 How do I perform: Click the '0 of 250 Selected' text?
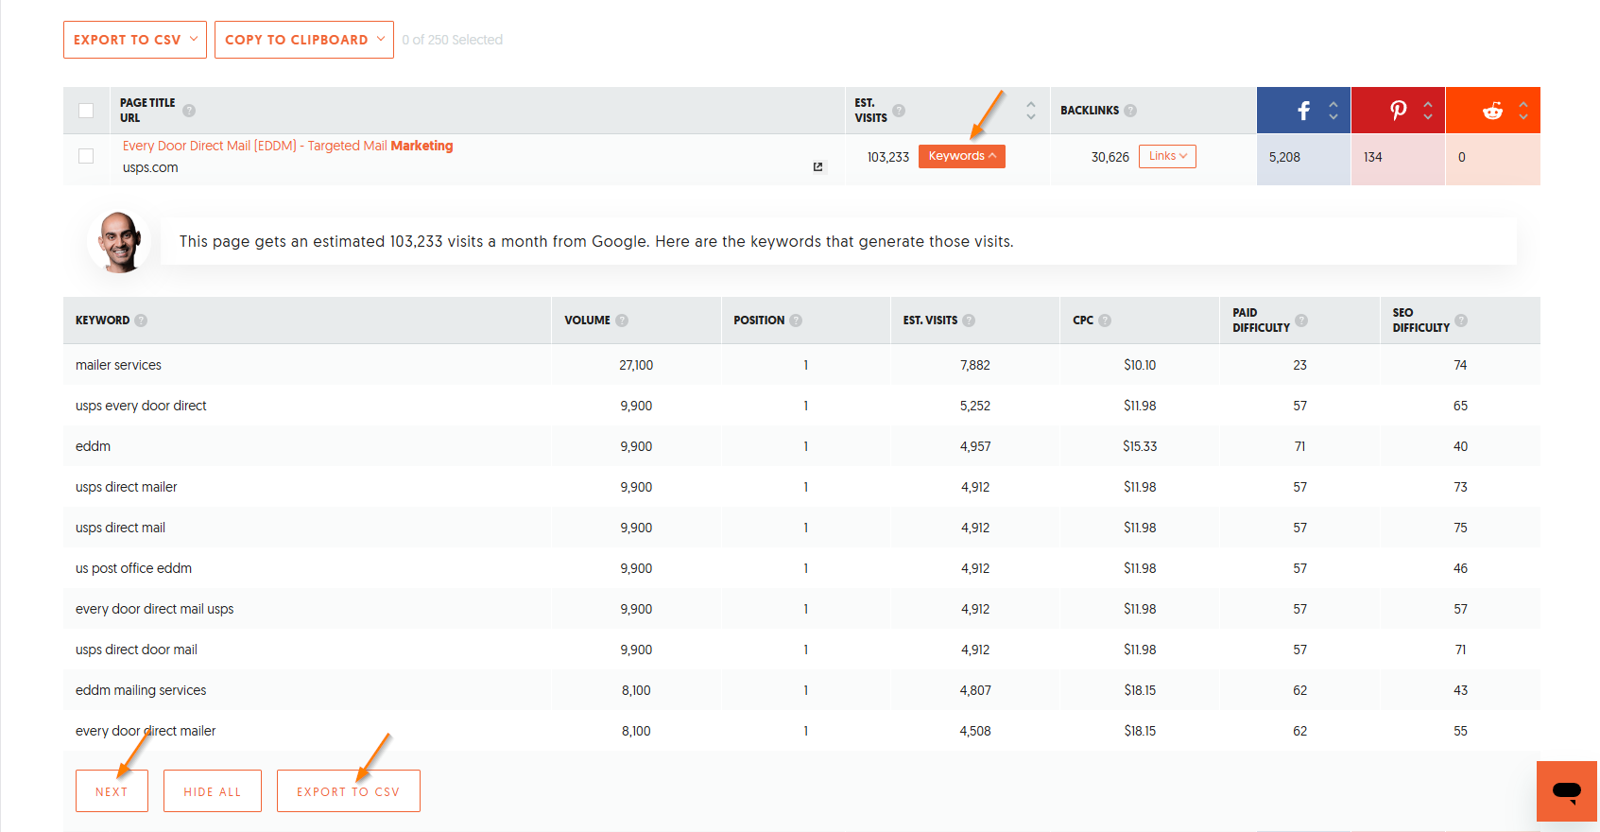click(x=453, y=40)
